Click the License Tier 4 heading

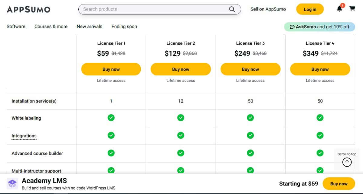coord(320,43)
